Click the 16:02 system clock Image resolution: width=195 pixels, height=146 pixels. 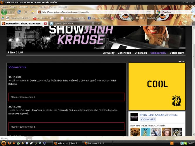point(191,143)
